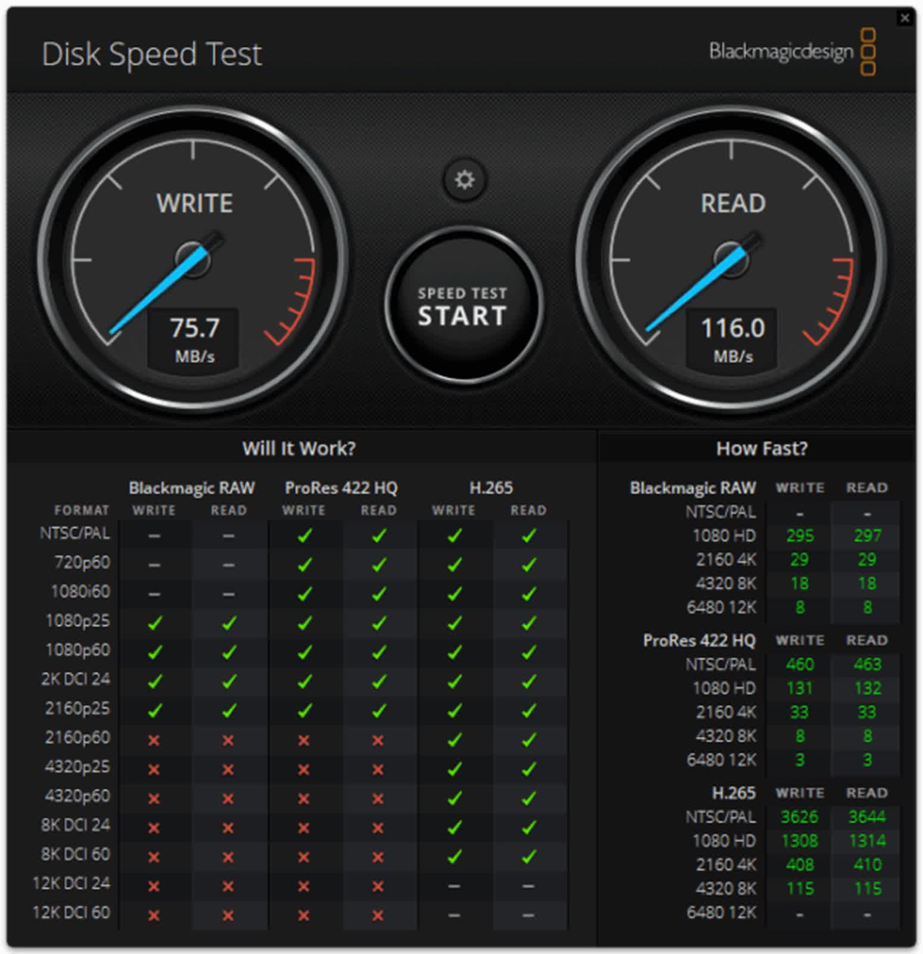Click the 12K DCI 60 format label
This screenshot has width=923, height=954.
pos(72,913)
